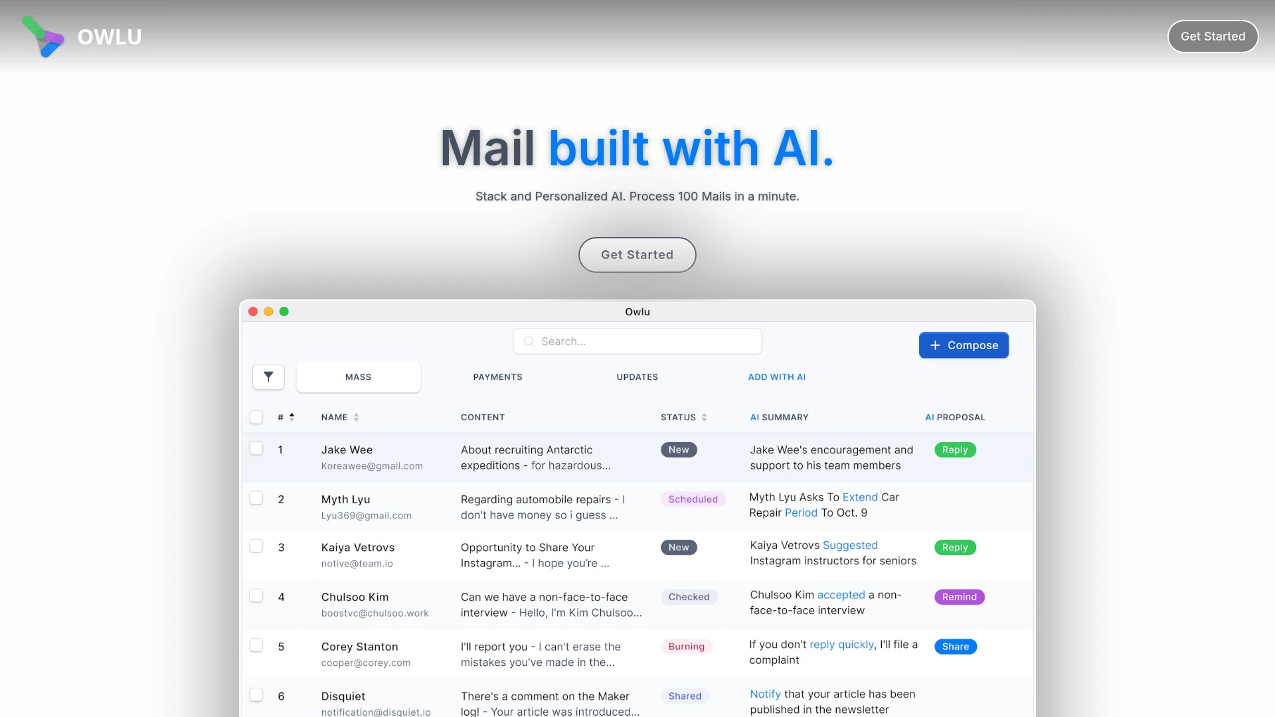This screenshot has height=717, width=1275.
Task: Select the PAYMENTS tab
Action: click(497, 376)
